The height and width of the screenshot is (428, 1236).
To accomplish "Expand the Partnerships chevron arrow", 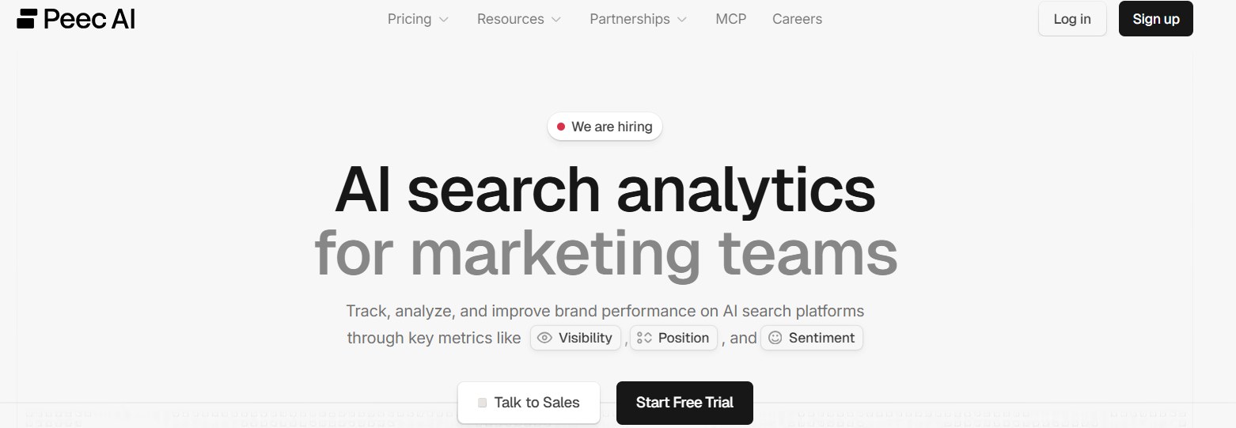I will point(682,20).
